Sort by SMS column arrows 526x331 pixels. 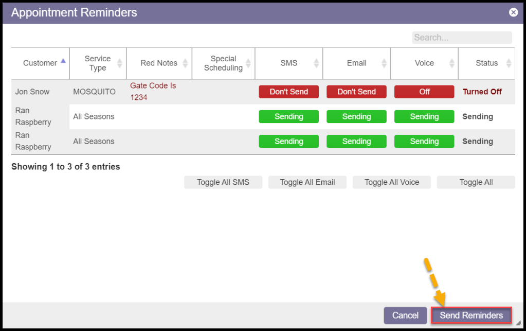pos(316,63)
